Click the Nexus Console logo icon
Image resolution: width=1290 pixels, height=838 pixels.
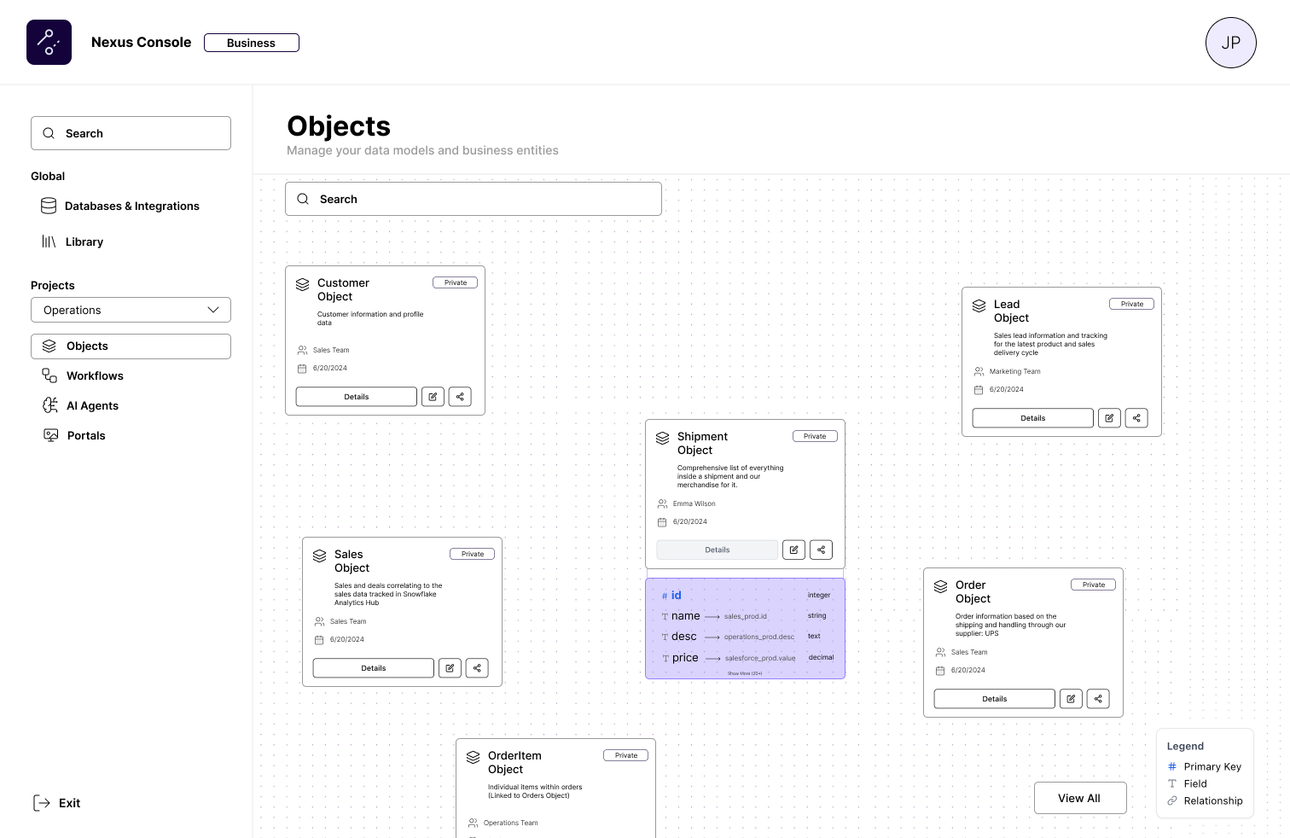click(x=49, y=43)
